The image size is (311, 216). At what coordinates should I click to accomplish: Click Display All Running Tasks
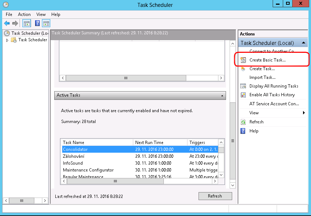tap(273, 86)
